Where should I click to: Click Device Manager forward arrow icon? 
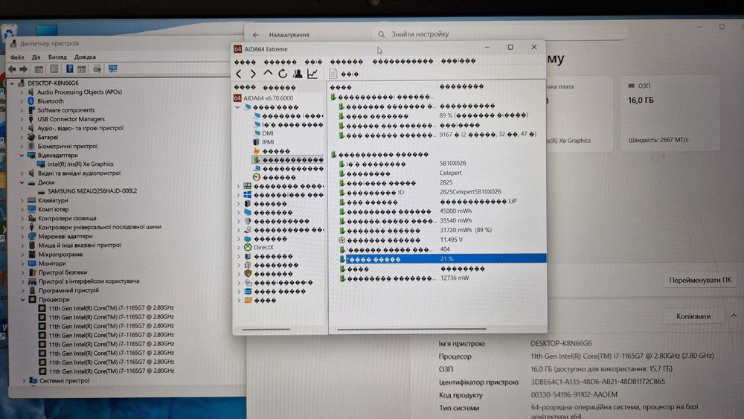23,69
